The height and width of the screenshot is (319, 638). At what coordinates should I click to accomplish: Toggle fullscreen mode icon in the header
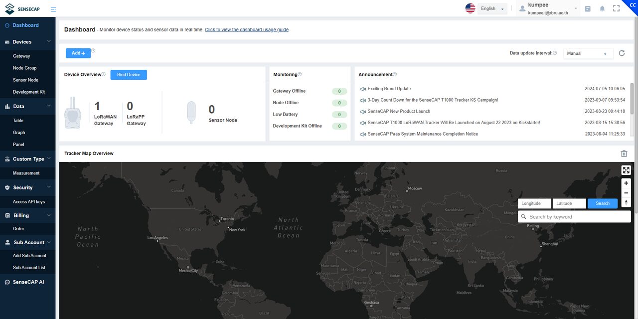[617, 8]
